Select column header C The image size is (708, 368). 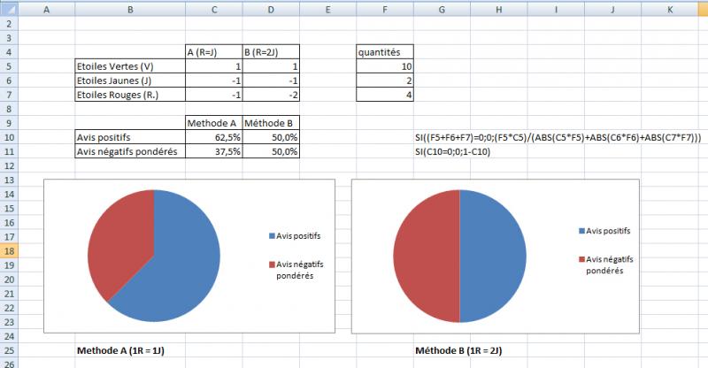[213, 8]
